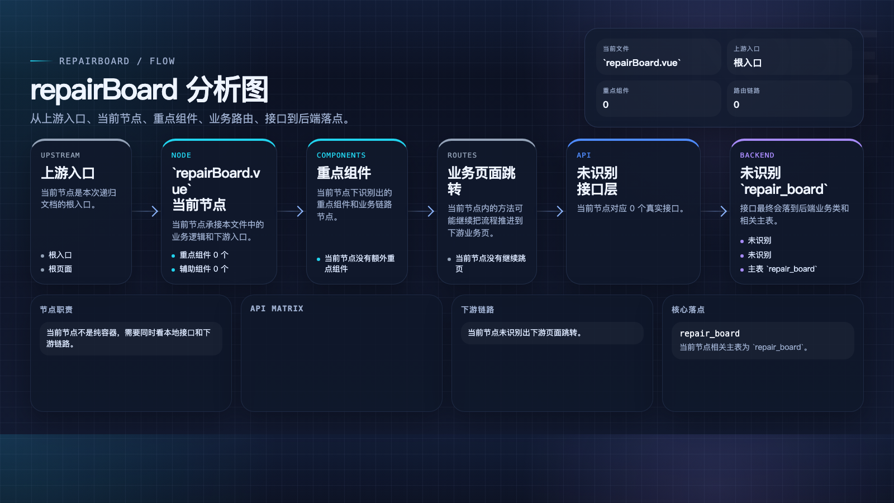Click arrow between COMPONENTS and ROUTES cards
894x503 pixels.
(x=422, y=211)
